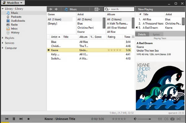
Task: Sort by the Time column header
Action: (127, 37)
